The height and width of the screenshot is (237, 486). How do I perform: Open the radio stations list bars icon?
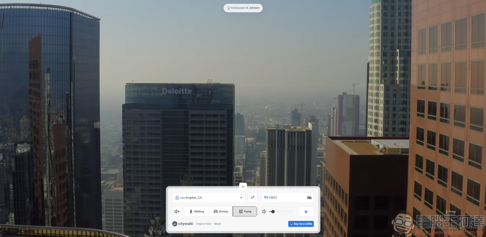coord(309,198)
